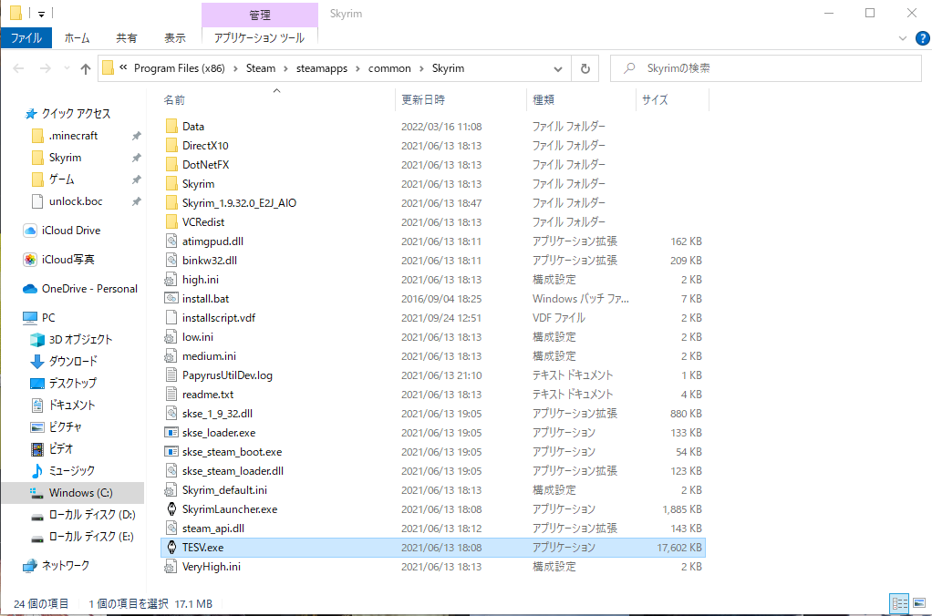The height and width of the screenshot is (616, 932).
Task: Open OneDrive - Personal in the sidebar
Action: click(80, 289)
